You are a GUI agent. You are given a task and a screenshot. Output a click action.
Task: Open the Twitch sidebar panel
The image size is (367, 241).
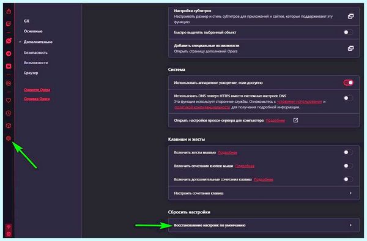point(9,24)
